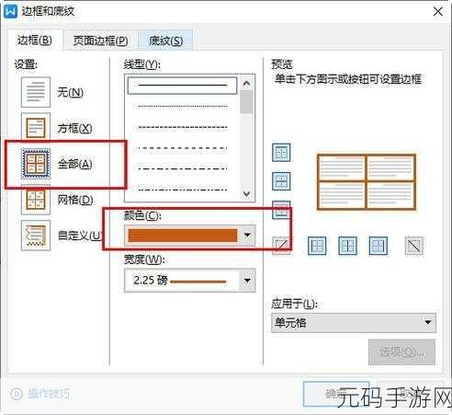Click the line style list up arrow

click(246, 84)
